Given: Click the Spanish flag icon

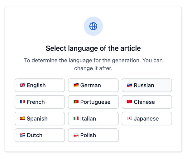Looking at the screenshot, I should coord(22,119).
